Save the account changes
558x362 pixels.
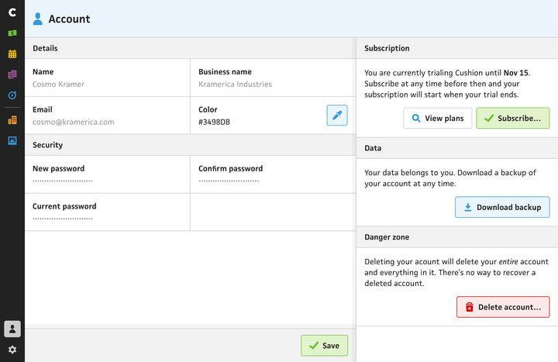324,345
